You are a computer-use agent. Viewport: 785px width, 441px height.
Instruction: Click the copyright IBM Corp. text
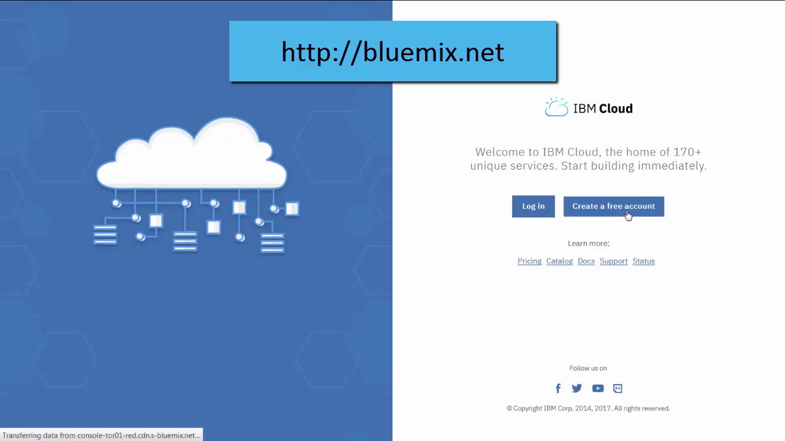click(588, 409)
